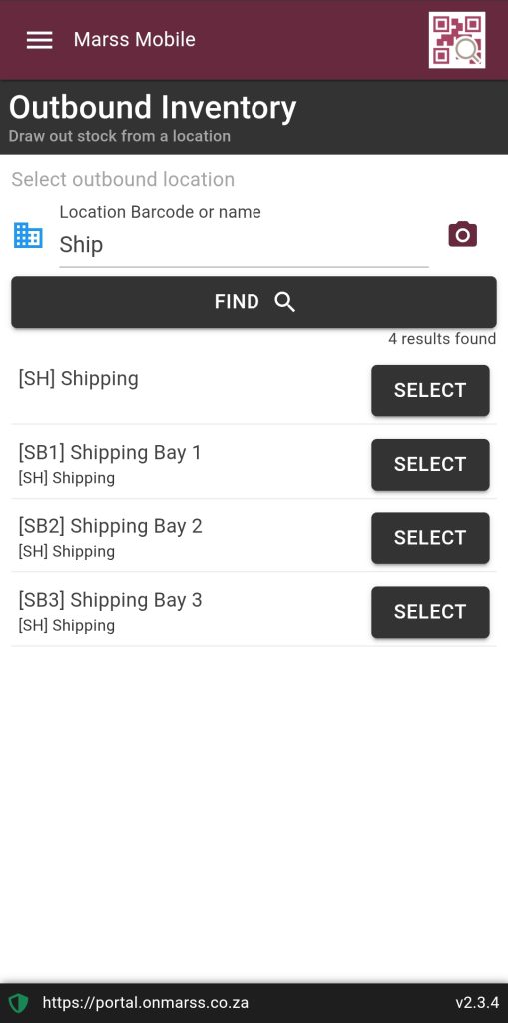Image resolution: width=508 pixels, height=1023 pixels.
Task: Select Shipping Bay 3 location
Action: point(430,612)
